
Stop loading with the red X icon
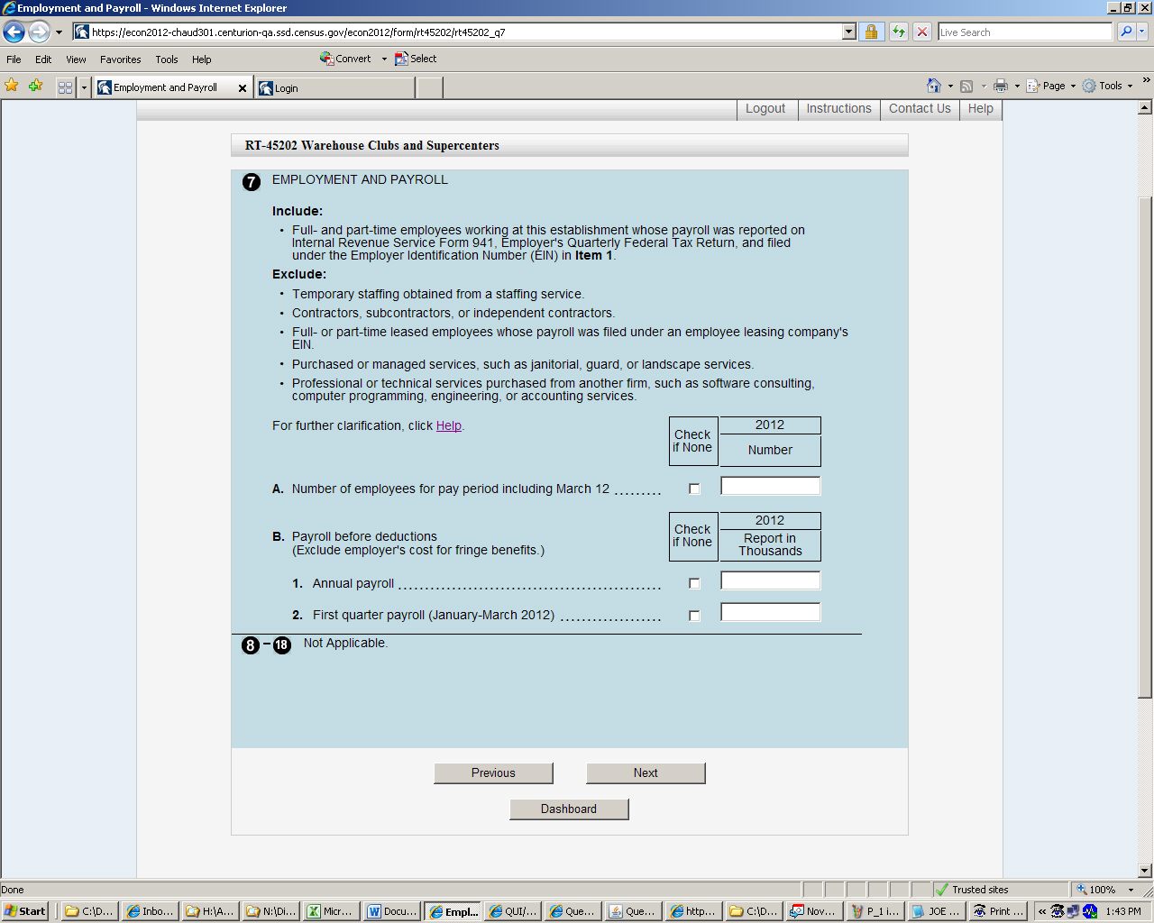tap(922, 32)
